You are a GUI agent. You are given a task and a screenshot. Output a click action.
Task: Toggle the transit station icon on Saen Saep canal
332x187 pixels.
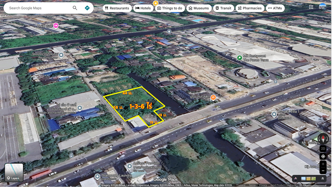[169, 31]
